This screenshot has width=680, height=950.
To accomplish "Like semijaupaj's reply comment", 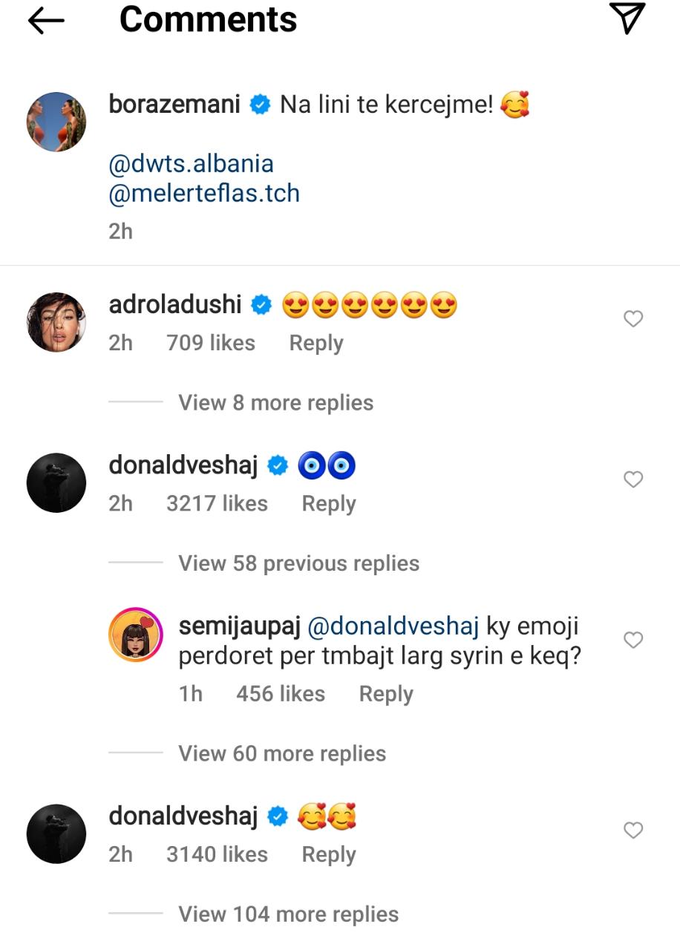I will pyautogui.click(x=632, y=640).
